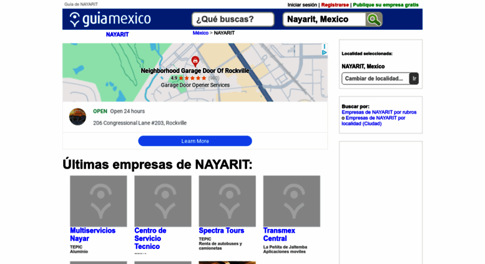Click the Guía de NAYARIT header text
The width and height of the screenshot is (485, 264).
click(81, 4)
